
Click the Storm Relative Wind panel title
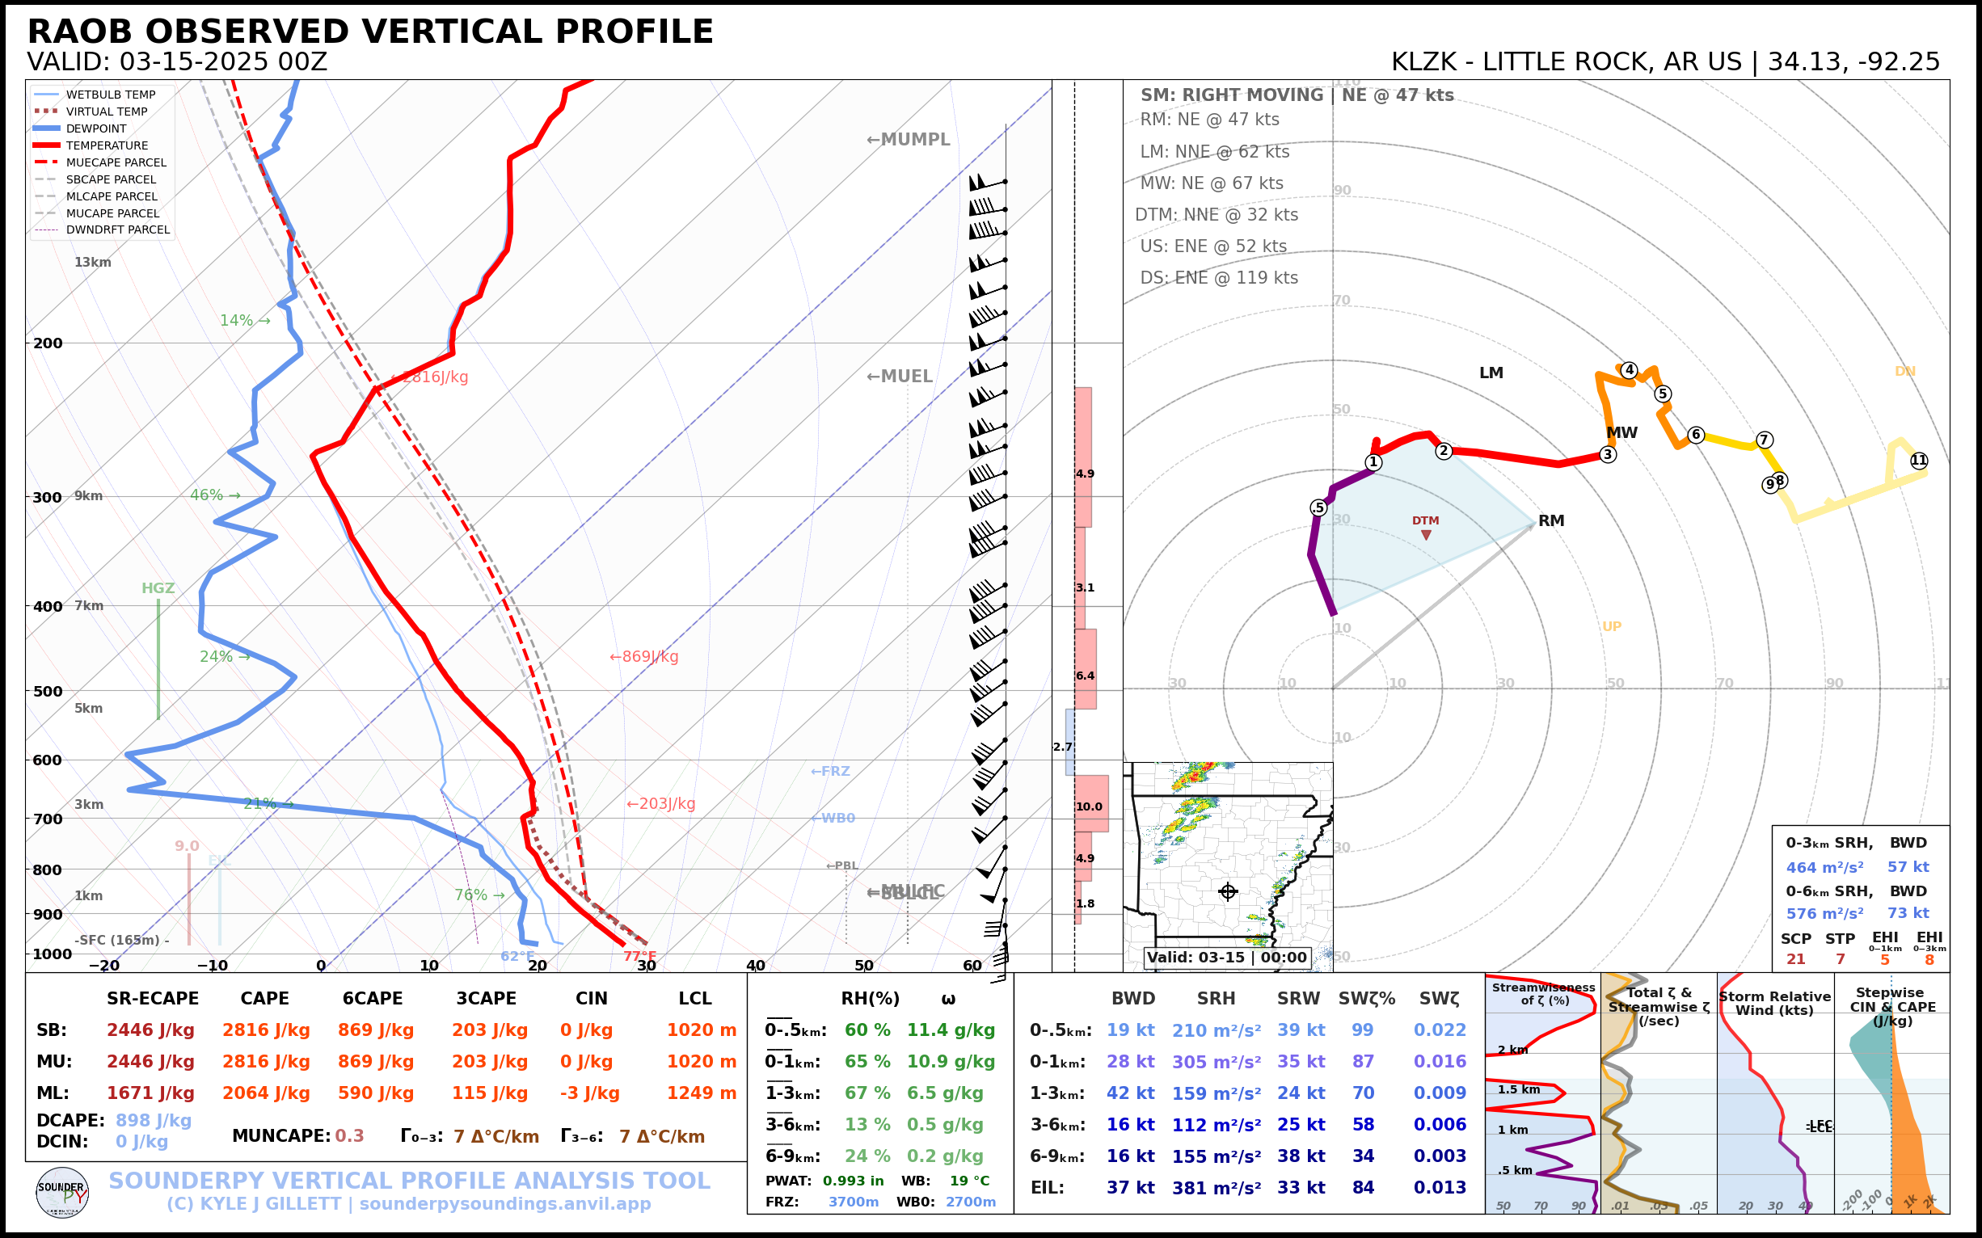[x=1775, y=1003]
